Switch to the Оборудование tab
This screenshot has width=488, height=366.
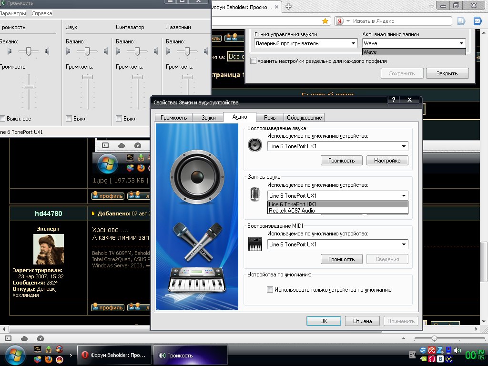pyautogui.click(x=304, y=117)
